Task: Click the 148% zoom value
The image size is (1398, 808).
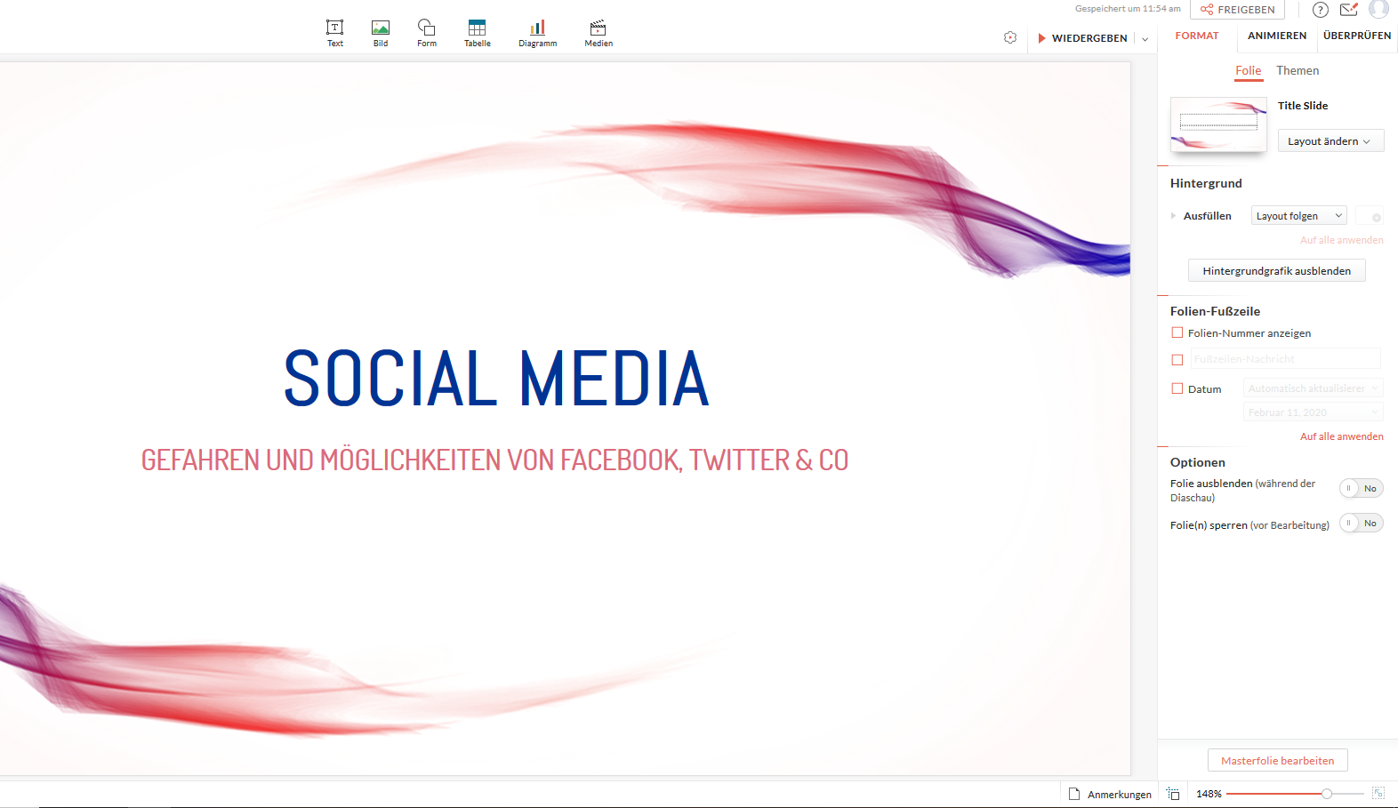Action: coord(1209,794)
